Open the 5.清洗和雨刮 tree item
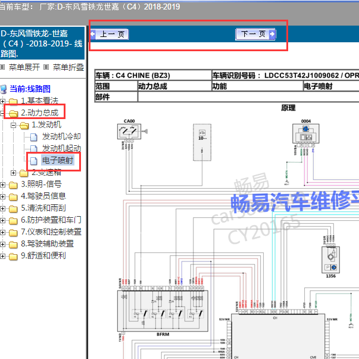This screenshot has width=359, height=359. (43, 208)
